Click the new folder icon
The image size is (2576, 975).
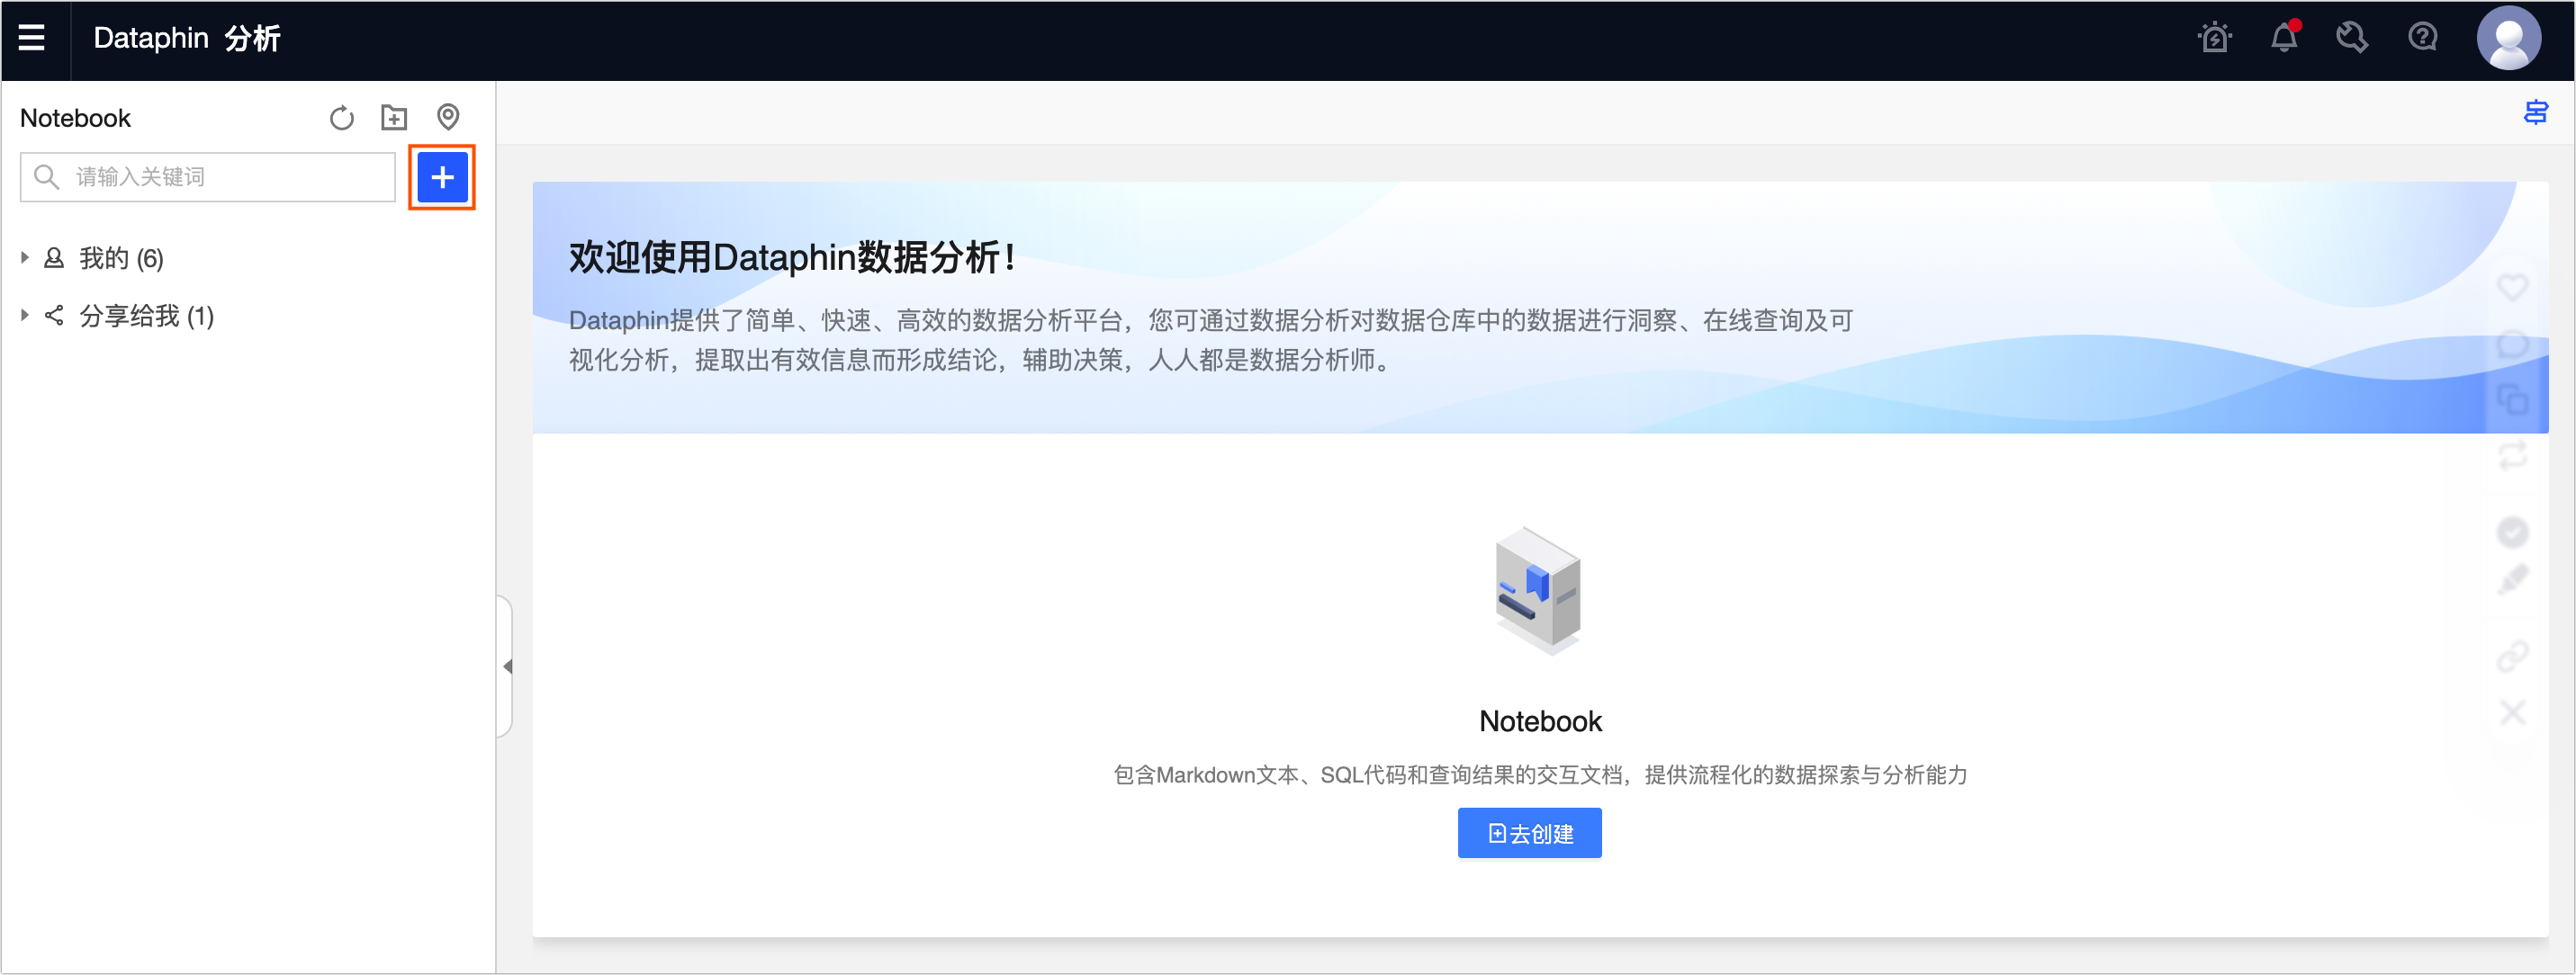394,118
